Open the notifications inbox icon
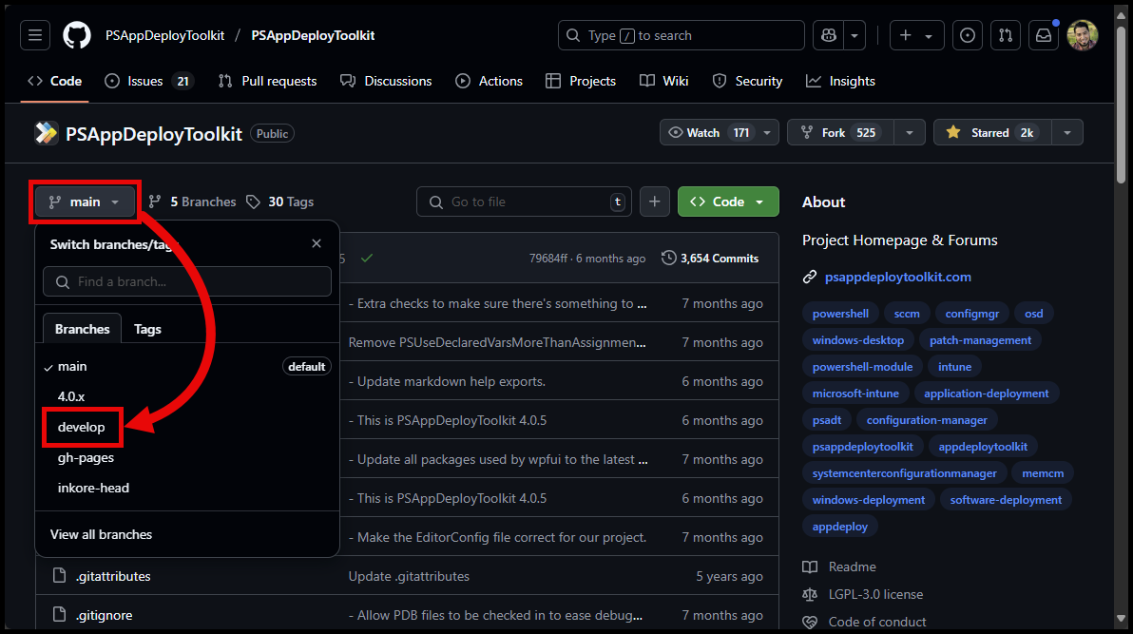The height and width of the screenshot is (634, 1133). tap(1044, 35)
